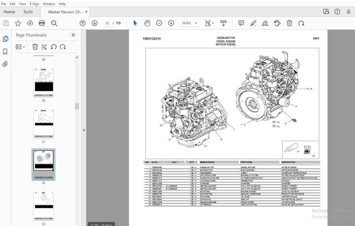Open the View menu
355x226 pixels.
22,4
